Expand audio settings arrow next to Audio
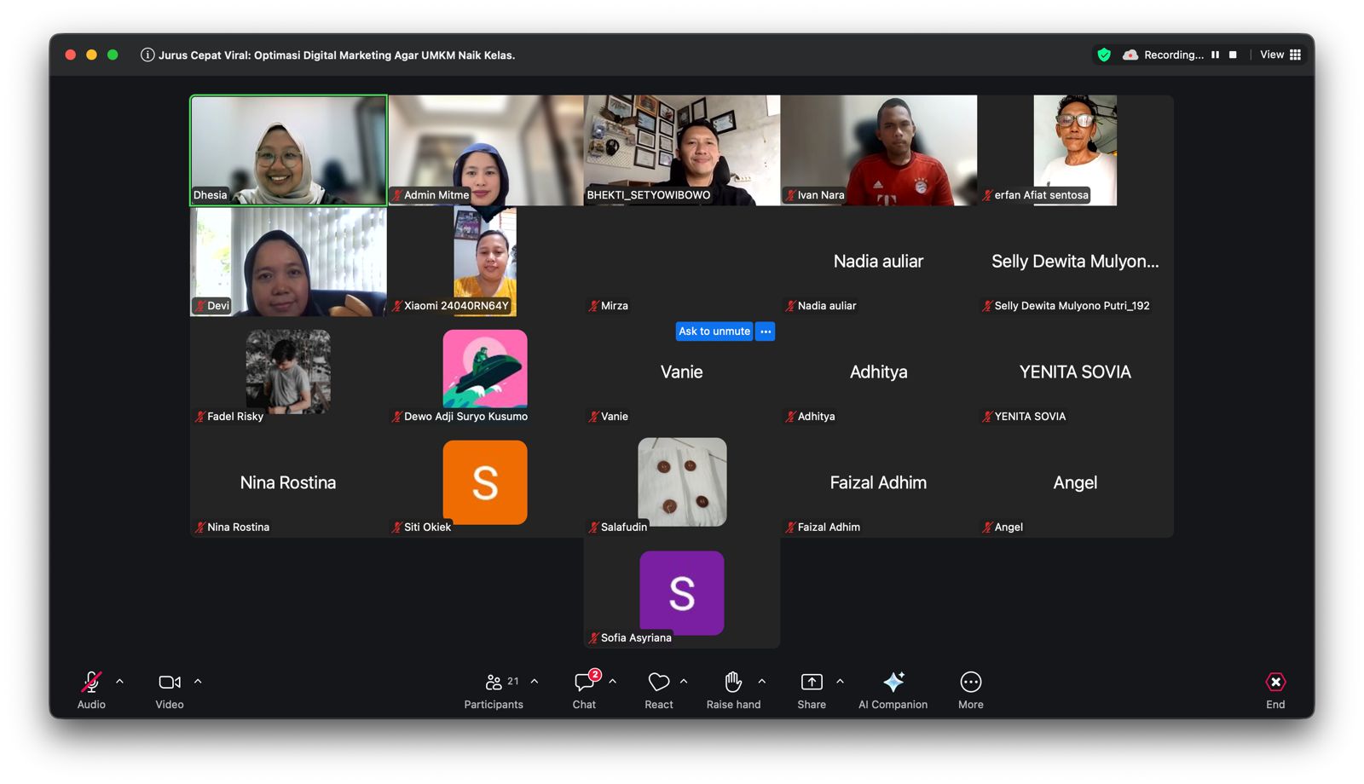The height and width of the screenshot is (784, 1364). [120, 682]
